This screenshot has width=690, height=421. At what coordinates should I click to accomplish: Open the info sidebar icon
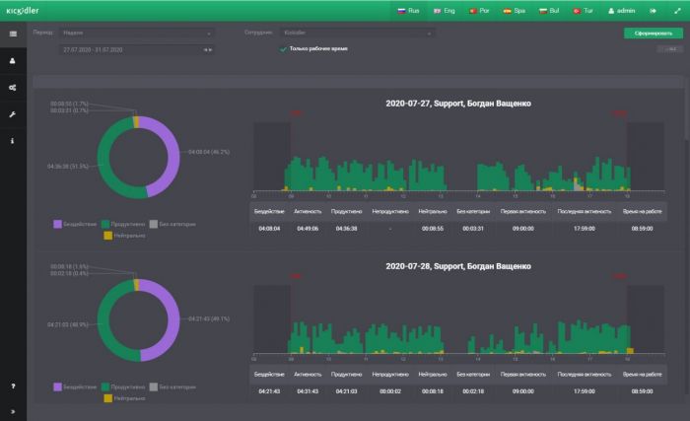click(13, 141)
